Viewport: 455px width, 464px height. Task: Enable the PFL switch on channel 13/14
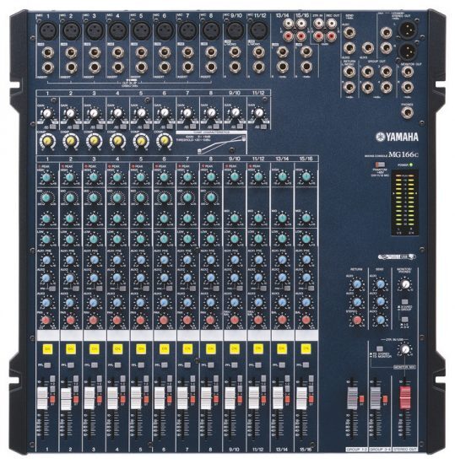click(x=282, y=365)
